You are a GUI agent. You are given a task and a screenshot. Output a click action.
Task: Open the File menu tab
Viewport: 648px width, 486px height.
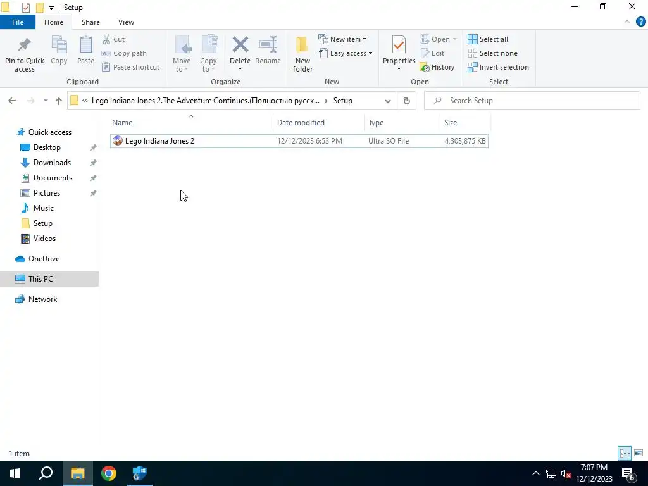click(18, 22)
